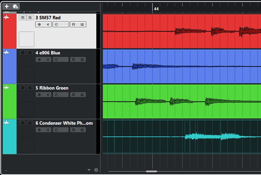The image size is (261, 175).
Task: Click the horizontal scrollbar handle below timeline
Action: pos(152,171)
